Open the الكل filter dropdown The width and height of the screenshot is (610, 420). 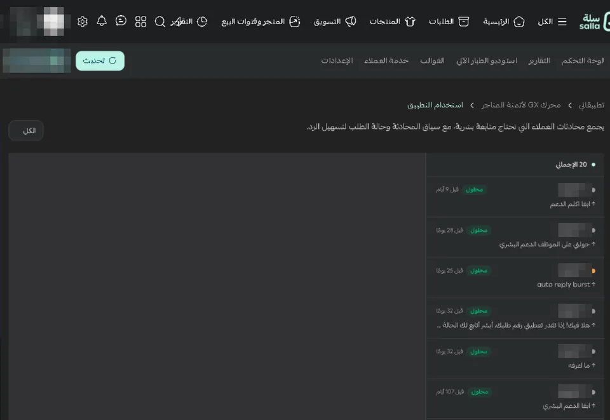click(26, 130)
